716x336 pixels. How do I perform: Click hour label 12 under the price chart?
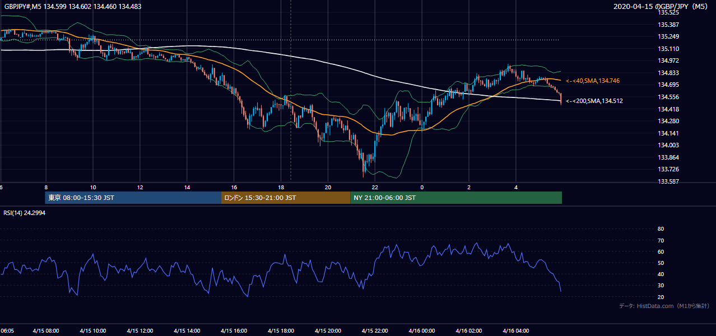pyautogui.click(x=140, y=188)
